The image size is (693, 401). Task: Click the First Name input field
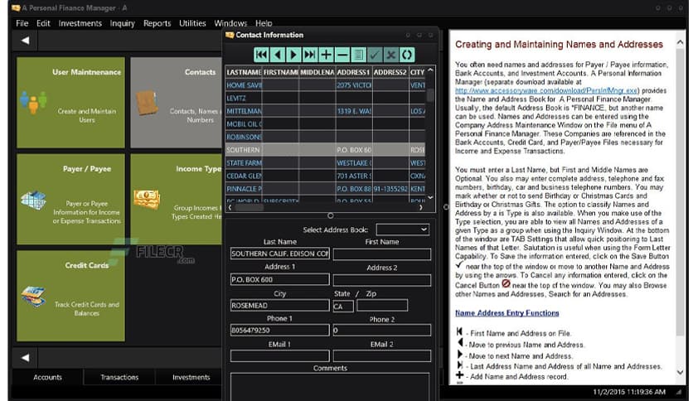[382, 254]
